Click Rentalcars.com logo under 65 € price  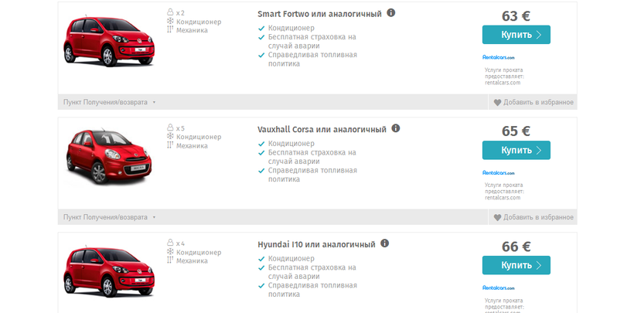click(x=498, y=172)
